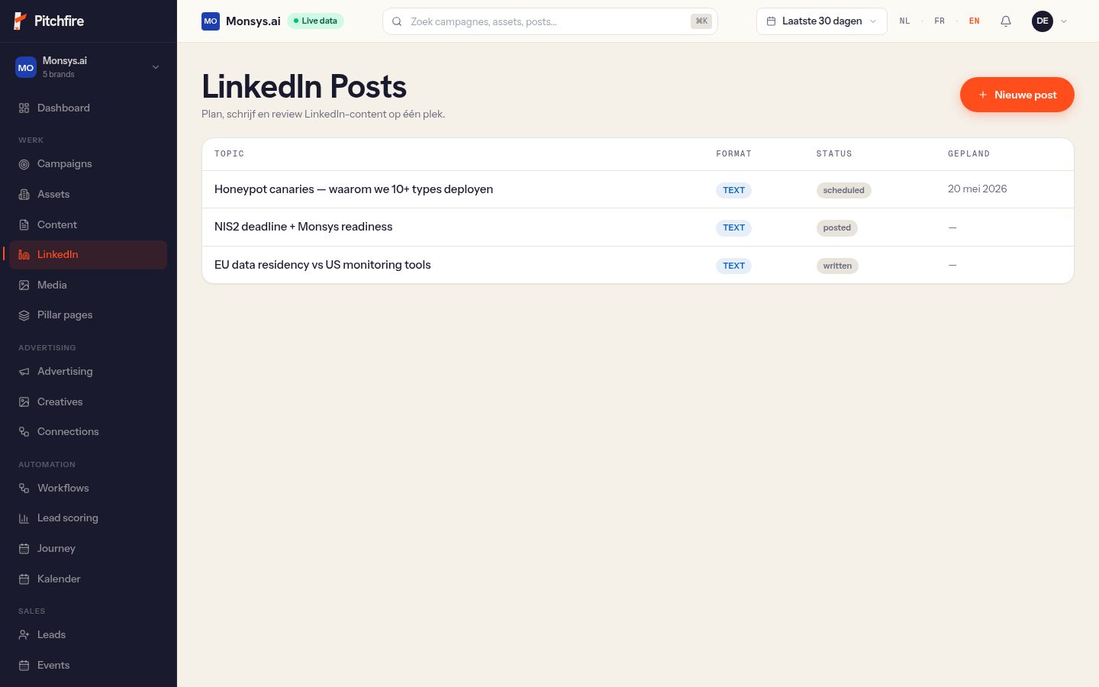Image resolution: width=1099 pixels, height=687 pixels.
Task: Click the Pillar pages layers icon
Action: 24,315
